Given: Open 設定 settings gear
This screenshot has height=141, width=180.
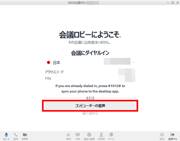Looking at the screenshot, I should tap(162, 137).
